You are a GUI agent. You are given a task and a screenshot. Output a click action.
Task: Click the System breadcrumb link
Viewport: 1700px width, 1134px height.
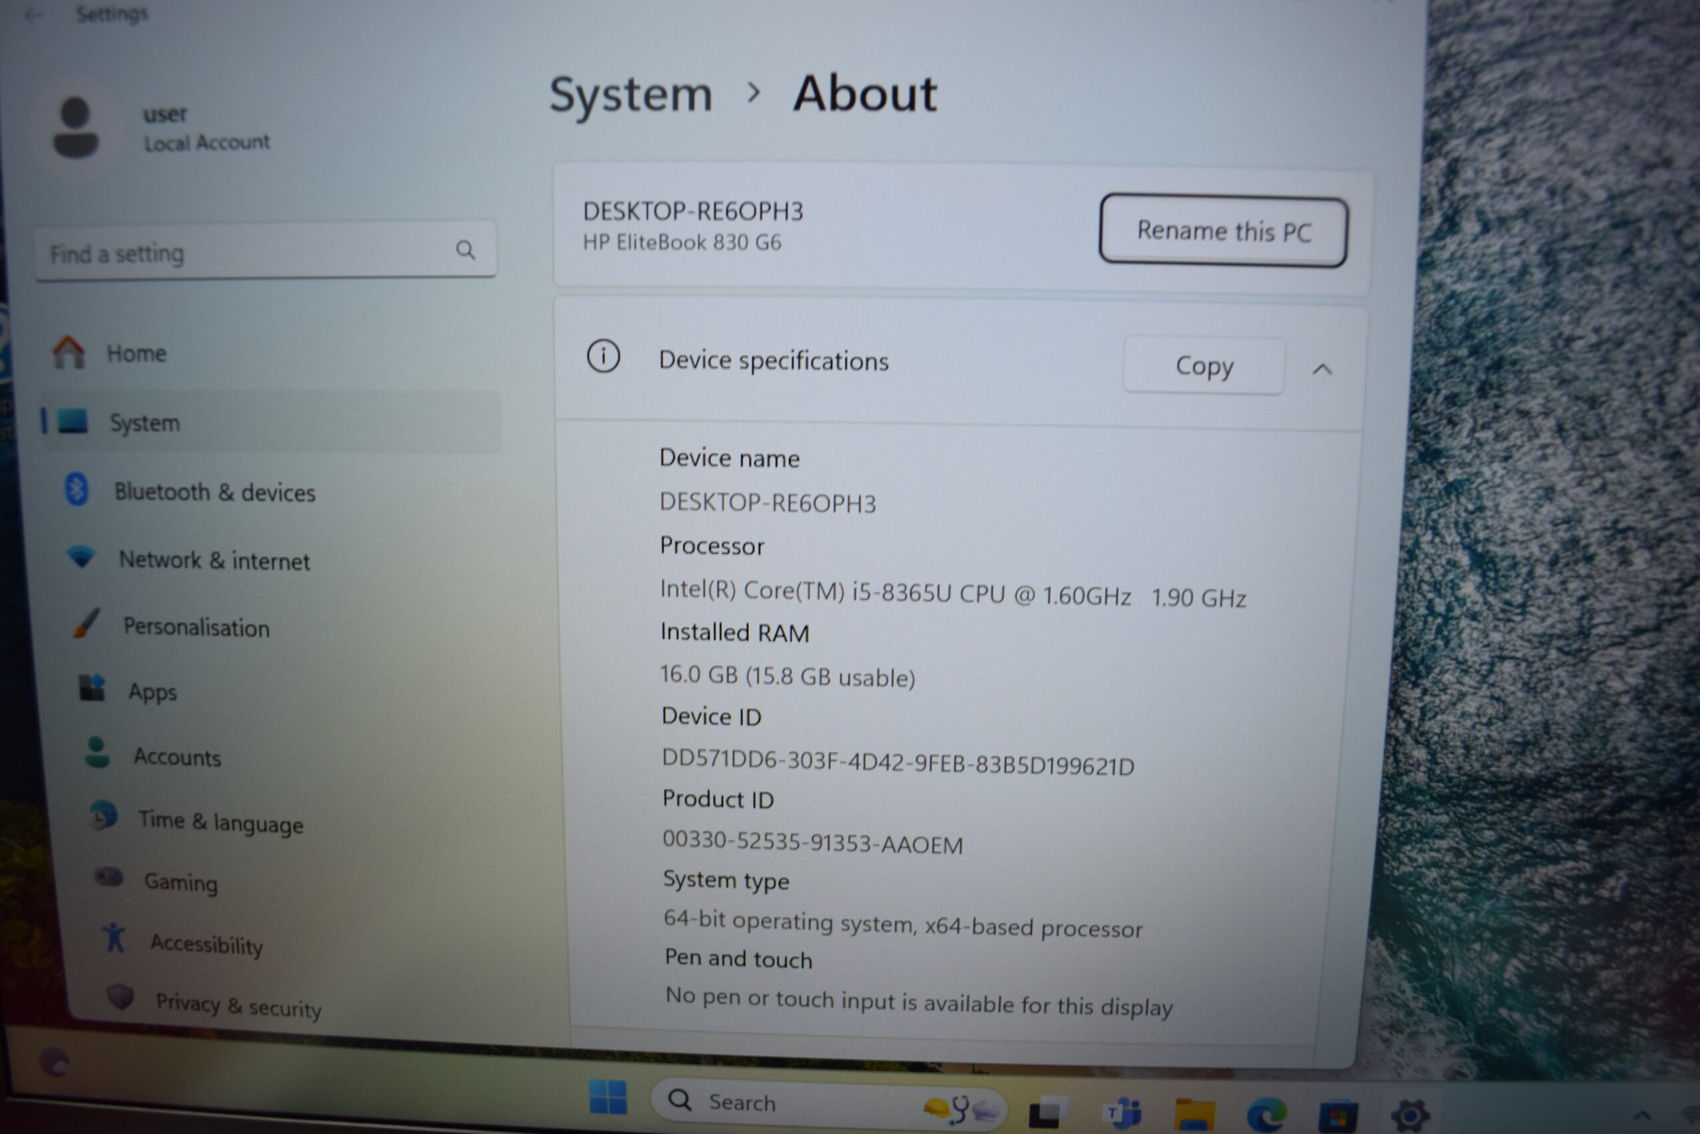click(630, 94)
